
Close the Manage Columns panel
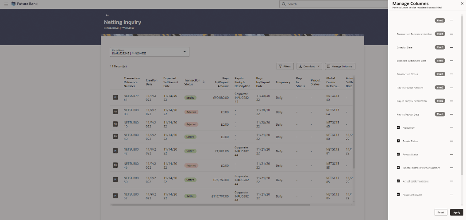[x=462, y=3]
